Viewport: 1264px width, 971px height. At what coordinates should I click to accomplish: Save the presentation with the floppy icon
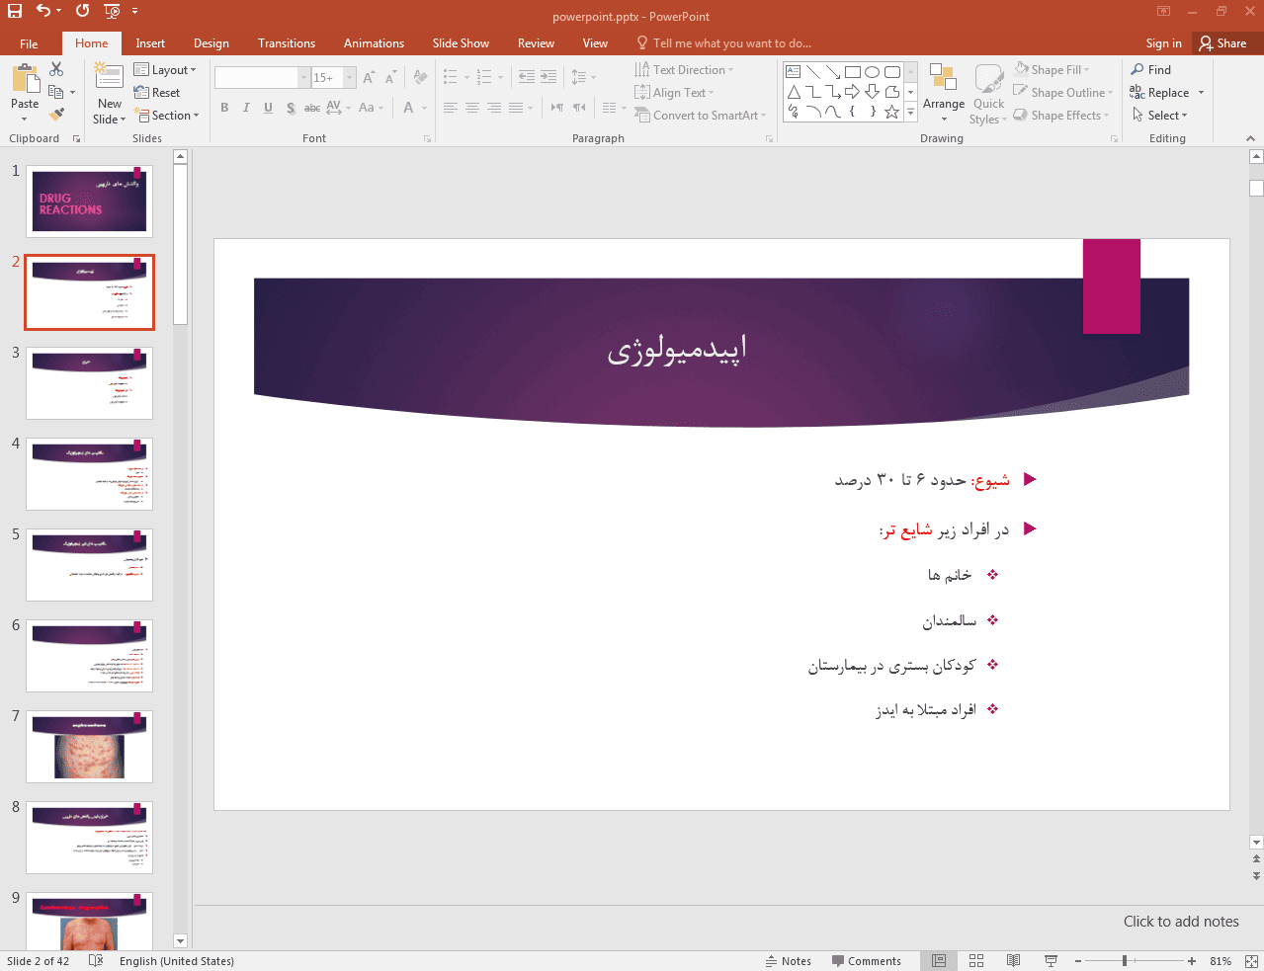click(15, 11)
